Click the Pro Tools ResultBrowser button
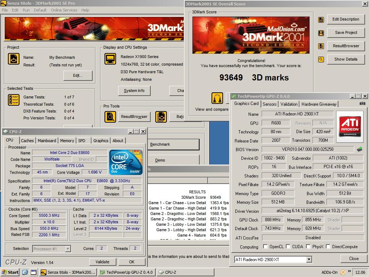The image size is (369, 277). click(134, 116)
